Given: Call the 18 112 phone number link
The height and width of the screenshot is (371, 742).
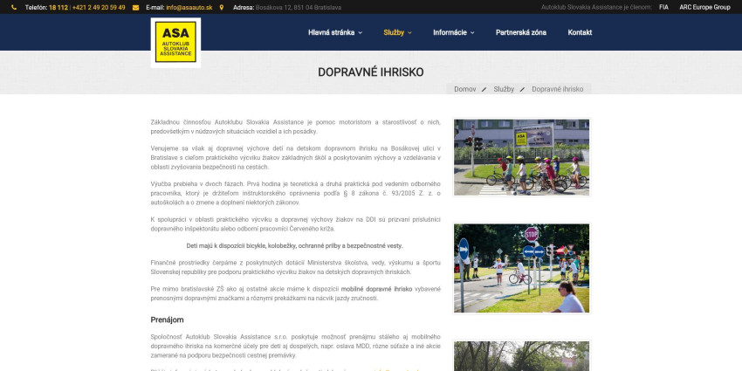Looking at the screenshot, I should click(x=58, y=8).
